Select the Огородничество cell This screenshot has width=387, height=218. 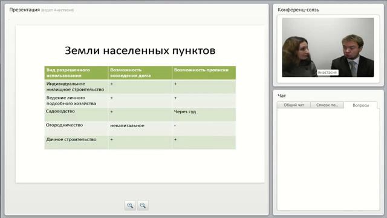coord(76,128)
